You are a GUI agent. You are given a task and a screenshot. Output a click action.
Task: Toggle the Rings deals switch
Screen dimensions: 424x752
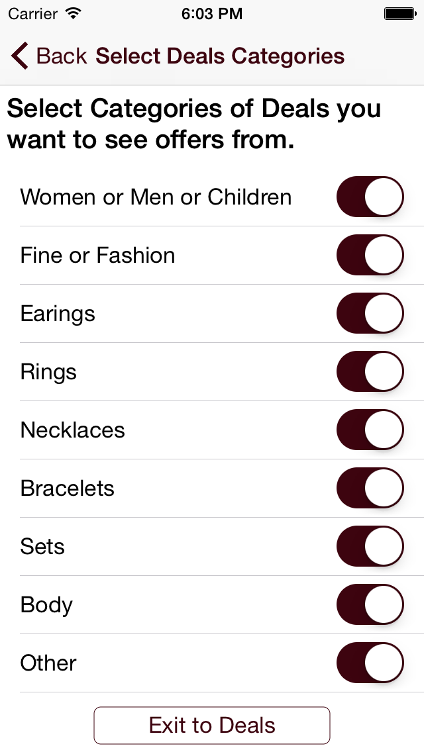[370, 371]
